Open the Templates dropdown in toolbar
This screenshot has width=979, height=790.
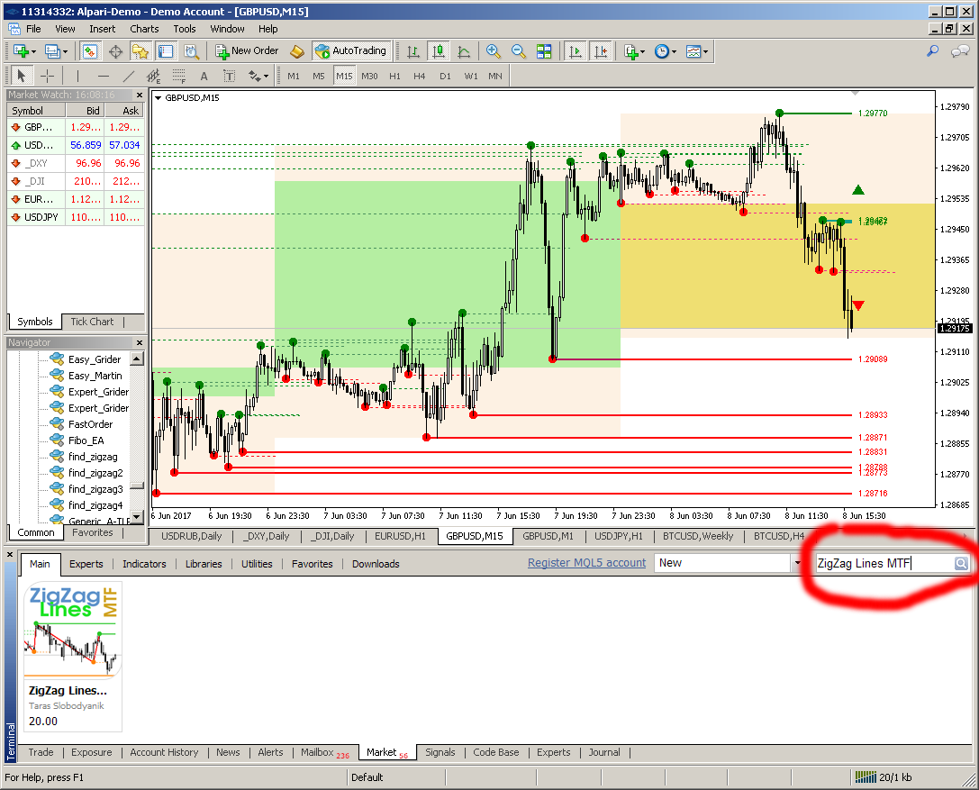[697, 51]
